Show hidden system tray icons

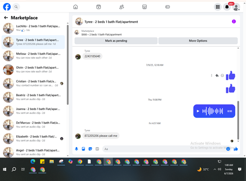[x=215, y=169]
